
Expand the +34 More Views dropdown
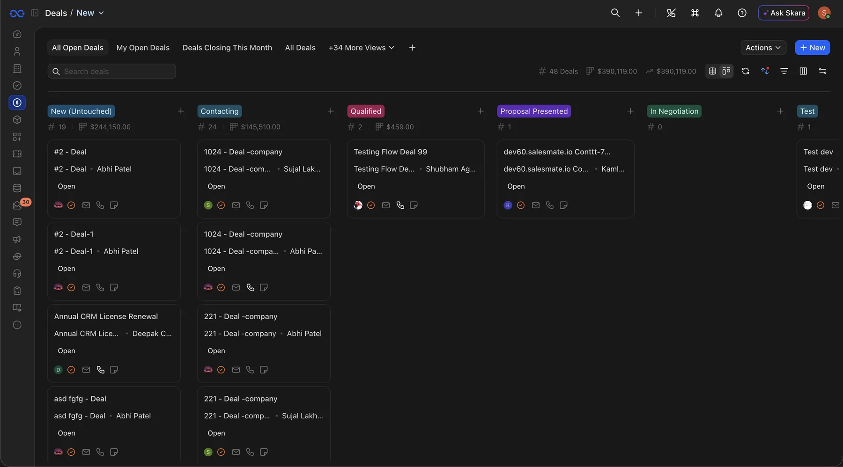tap(362, 48)
